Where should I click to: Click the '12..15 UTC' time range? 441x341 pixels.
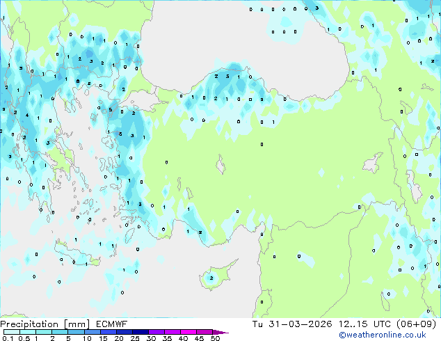(x=364, y=324)
